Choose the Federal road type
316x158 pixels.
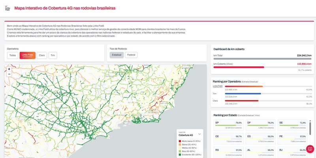131,55
